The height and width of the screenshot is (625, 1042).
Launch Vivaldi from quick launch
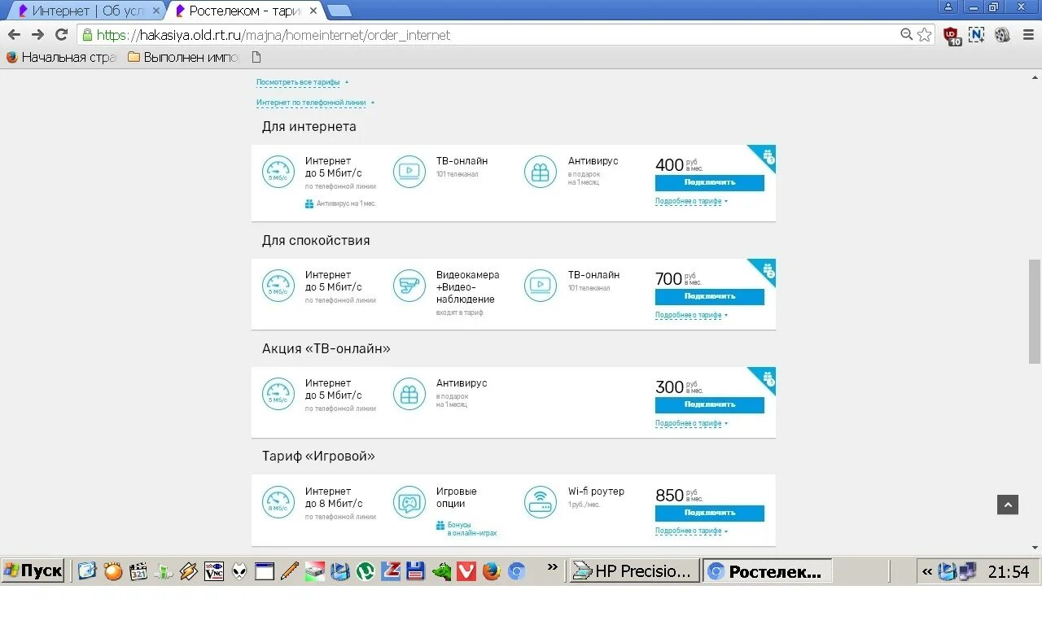pyautogui.click(x=466, y=571)
